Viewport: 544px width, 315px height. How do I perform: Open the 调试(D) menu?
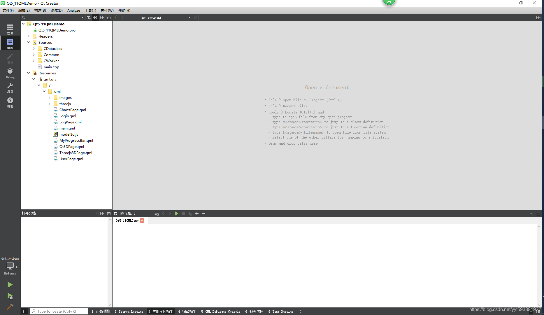pos(57,10)
